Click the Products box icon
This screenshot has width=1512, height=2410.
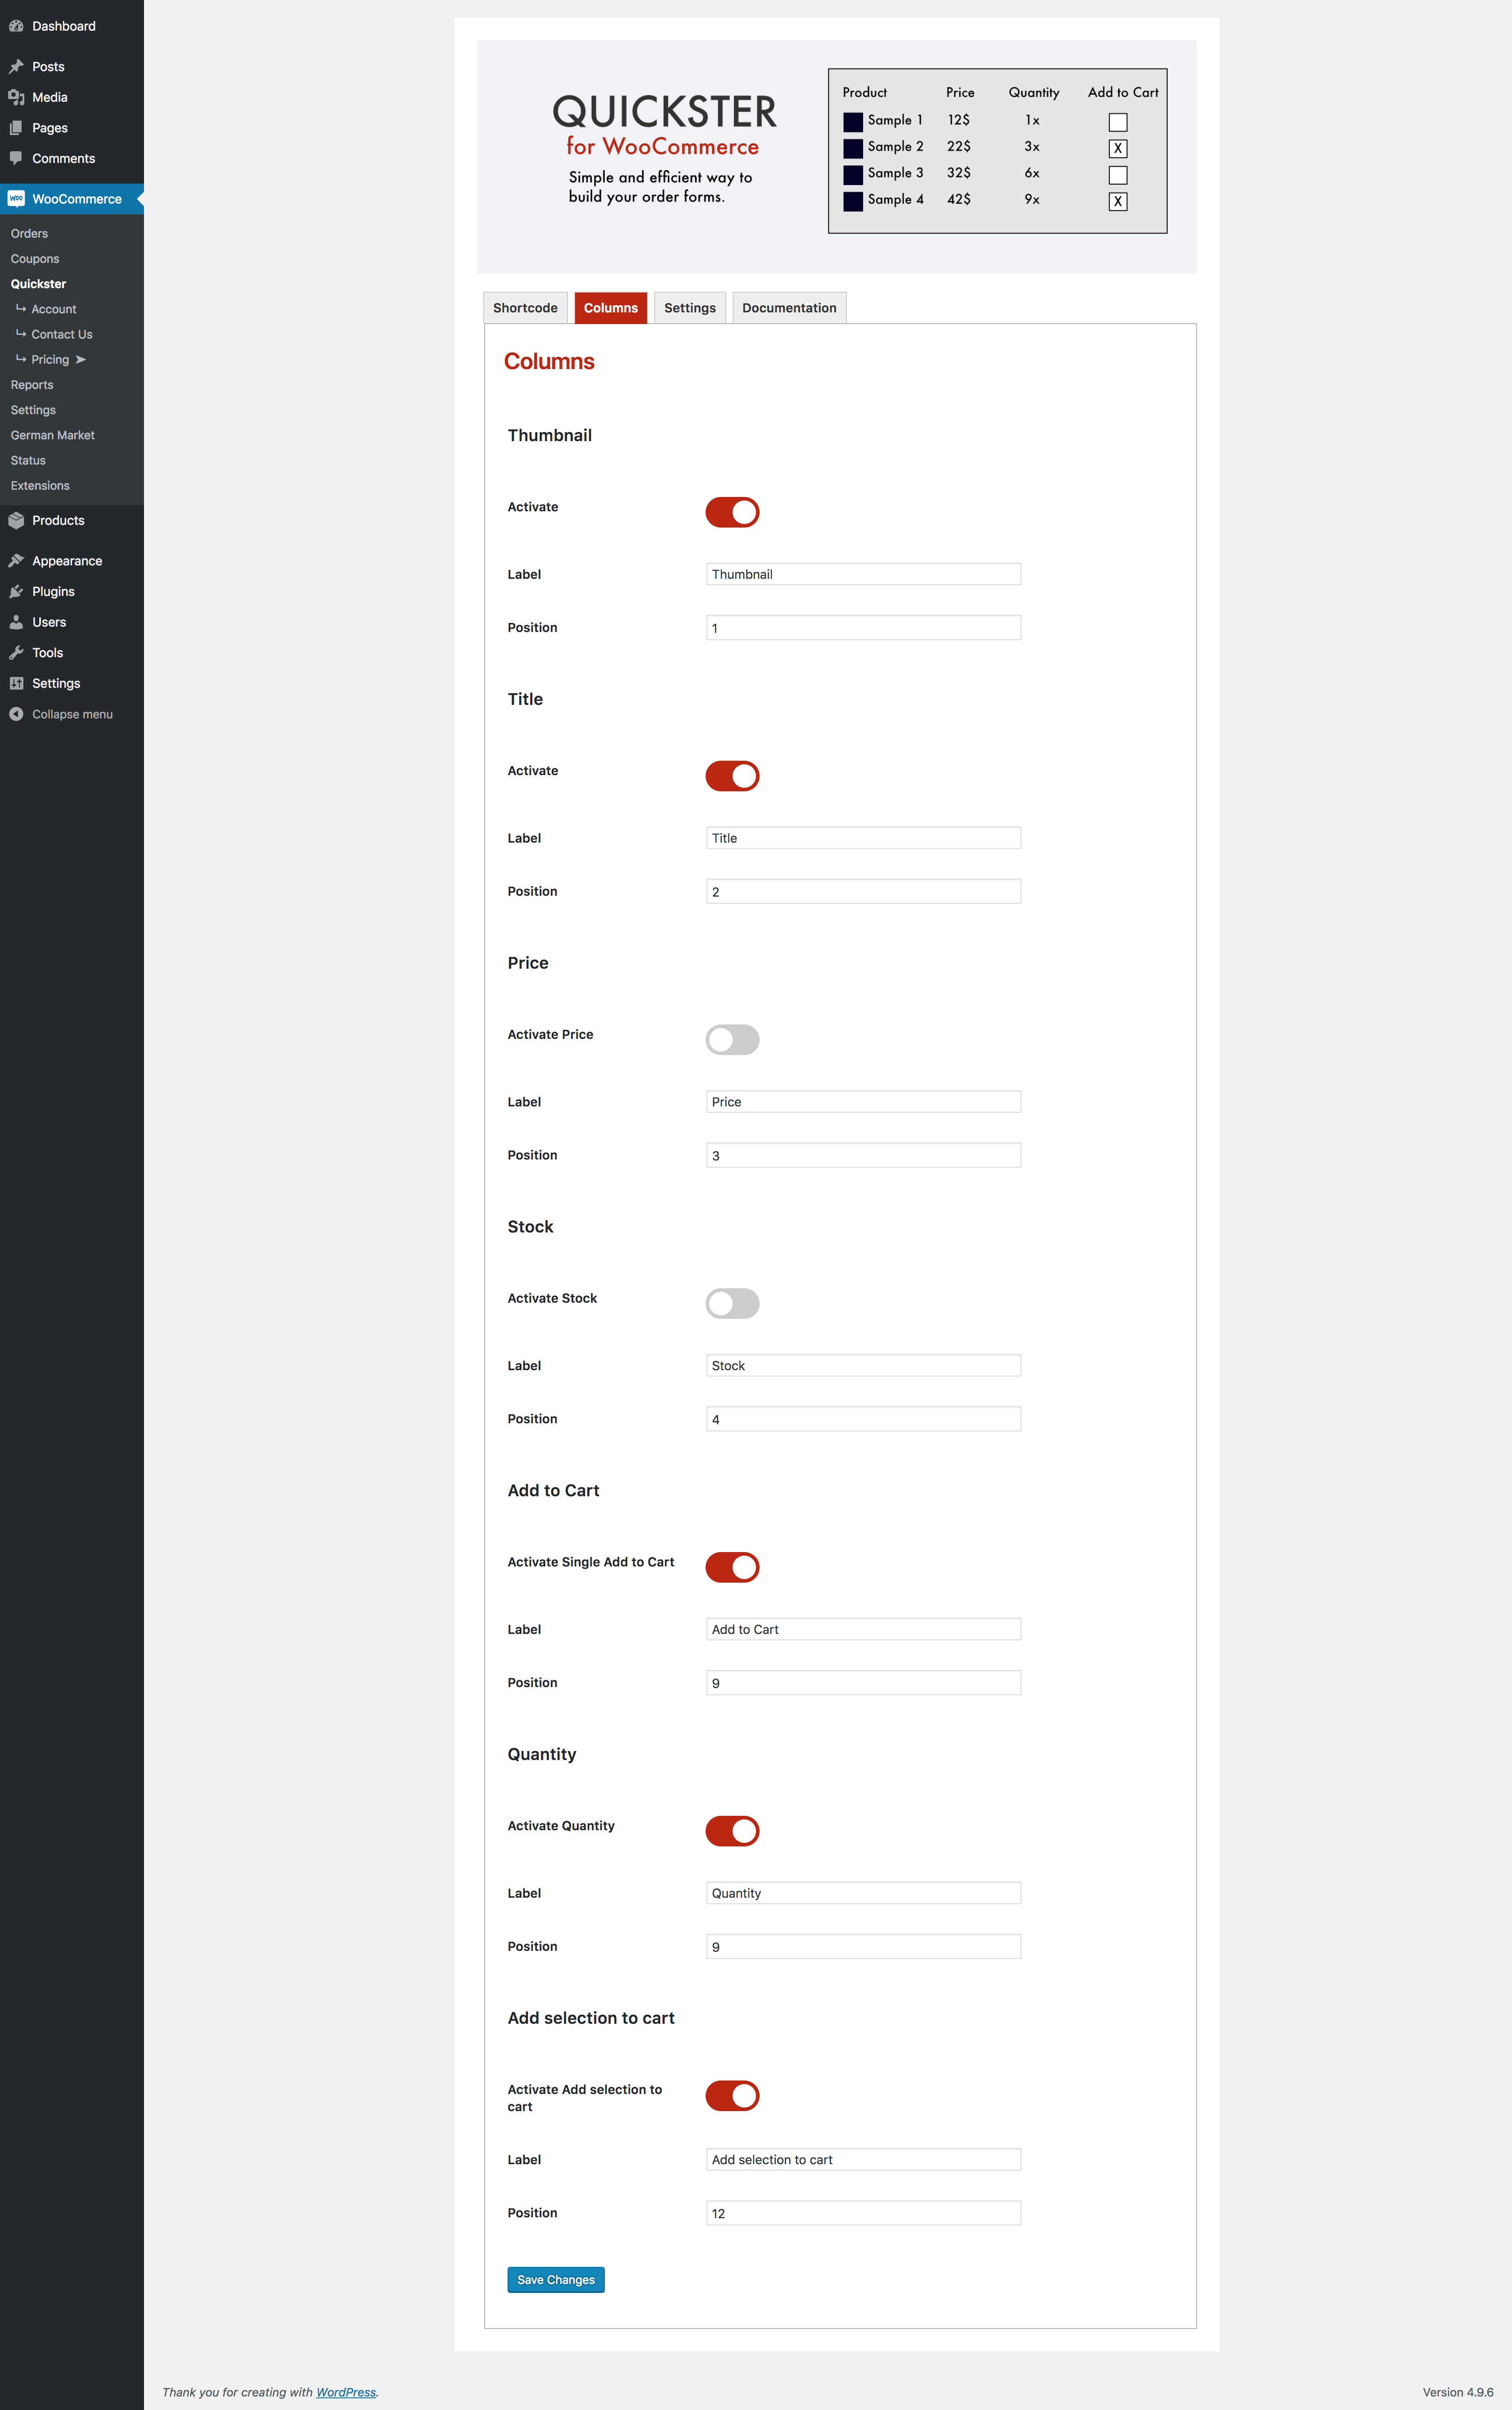[x=16, y=521]
